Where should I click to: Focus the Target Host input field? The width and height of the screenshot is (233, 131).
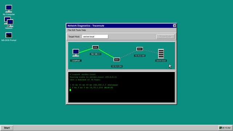pyautogui.click(x=95, y=37)
